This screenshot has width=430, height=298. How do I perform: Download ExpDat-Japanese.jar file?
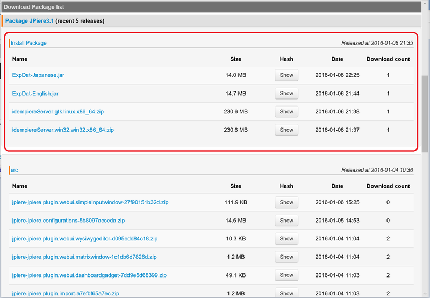38,75
